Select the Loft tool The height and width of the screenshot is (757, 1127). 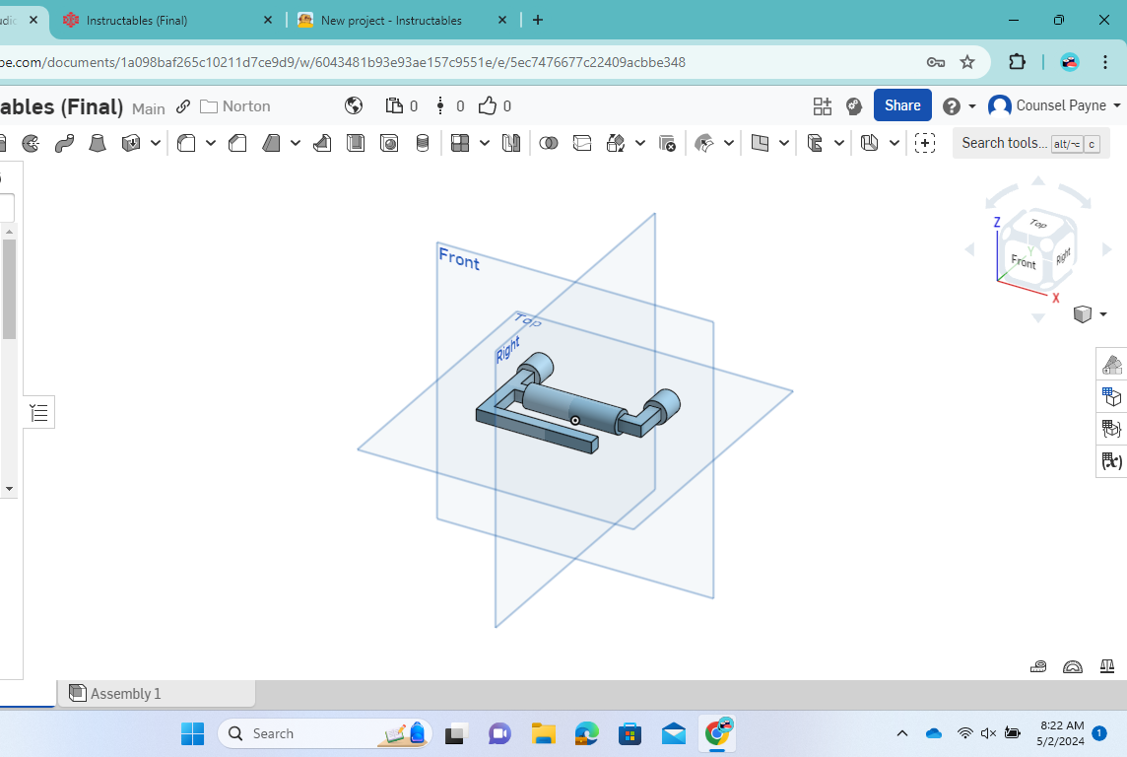(97, 143)
